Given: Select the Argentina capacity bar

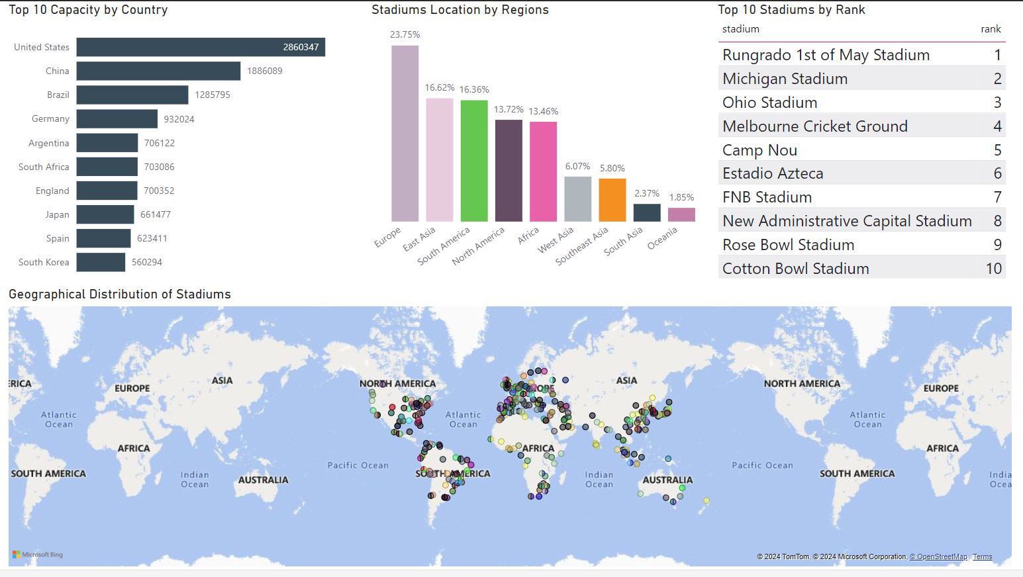Looking at the screenshot, I should pos(107,143).
